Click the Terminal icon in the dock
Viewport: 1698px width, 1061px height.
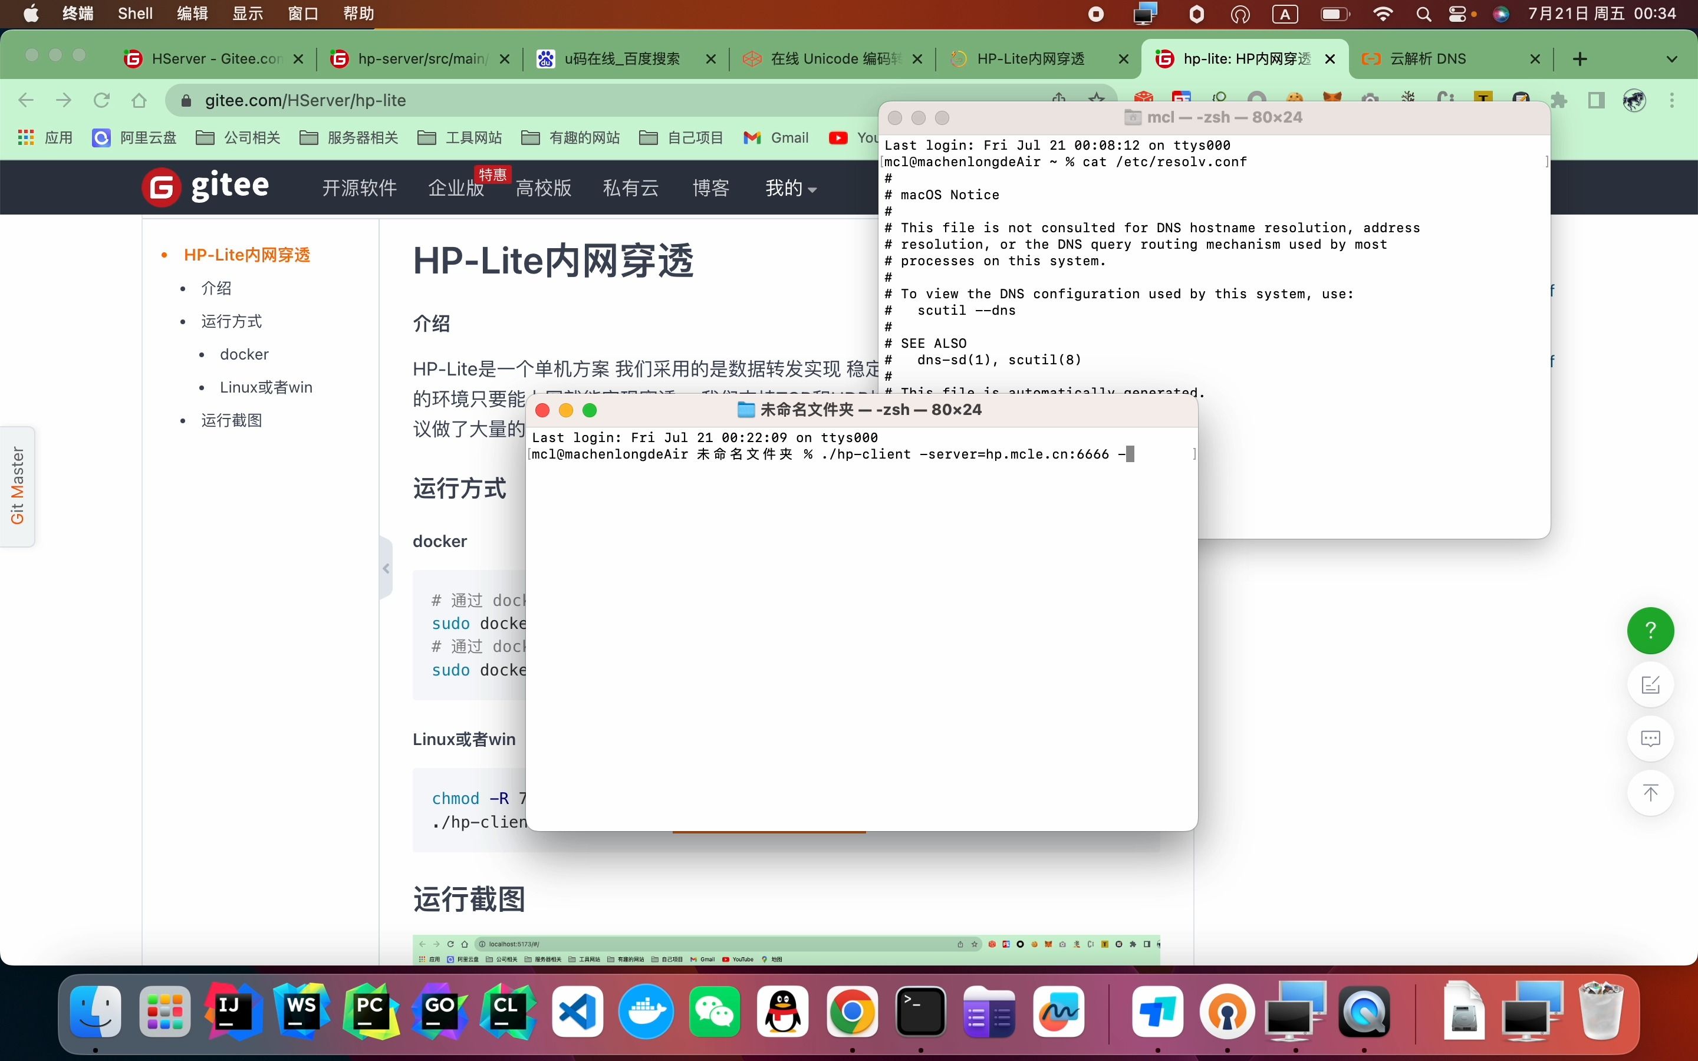click(920, 1011)
